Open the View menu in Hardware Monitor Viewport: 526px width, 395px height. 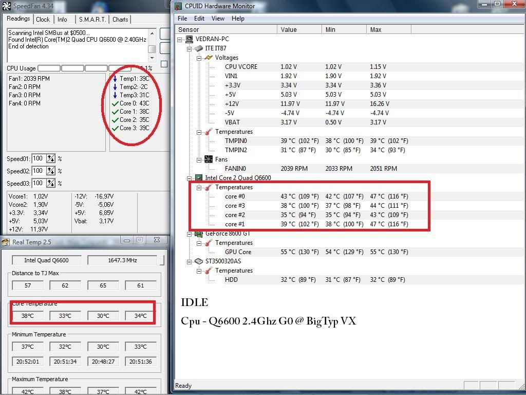coord(218,19)
